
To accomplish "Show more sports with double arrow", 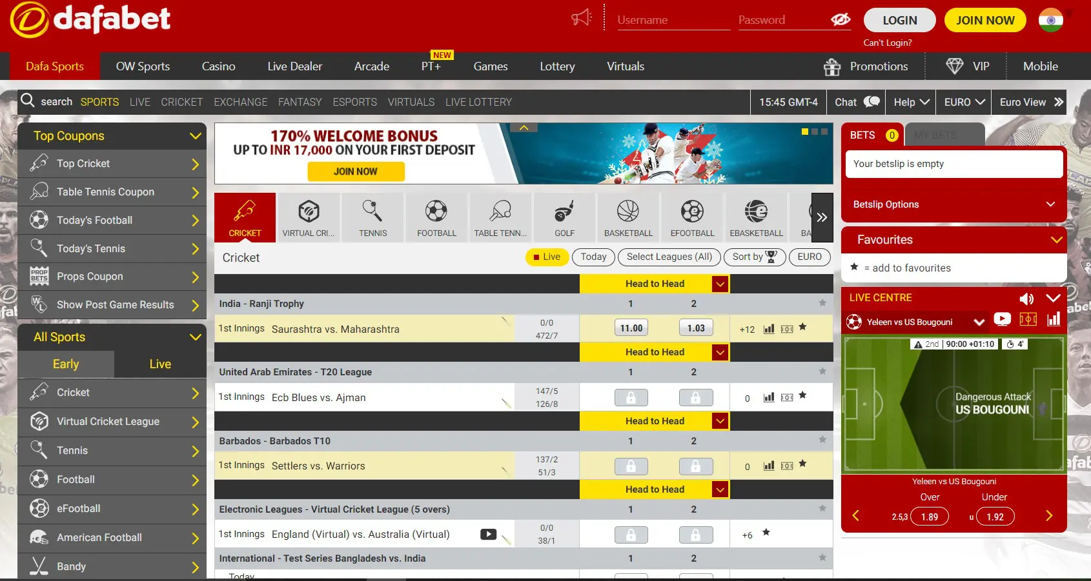I will [x=822, y=217].
